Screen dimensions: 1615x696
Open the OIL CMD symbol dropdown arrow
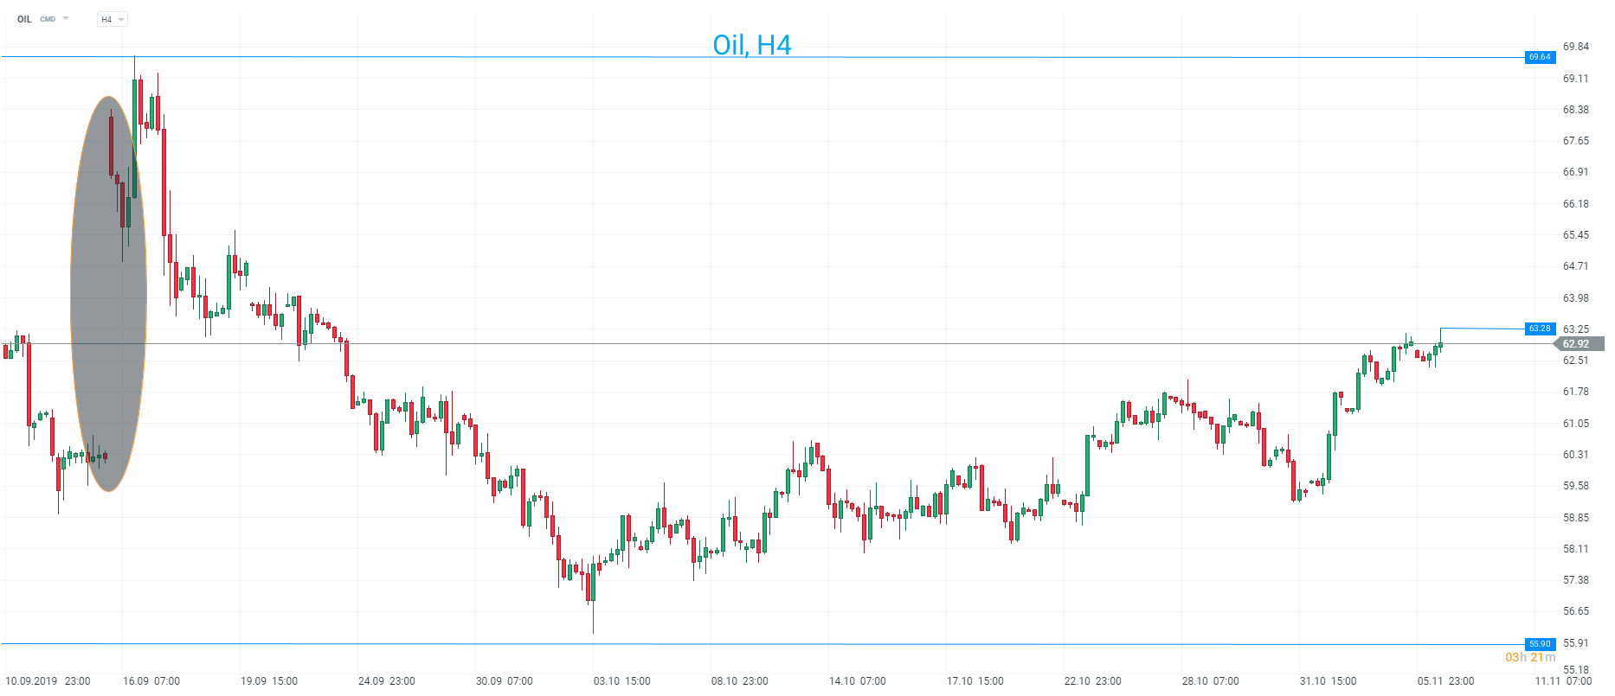pos(66,18)
